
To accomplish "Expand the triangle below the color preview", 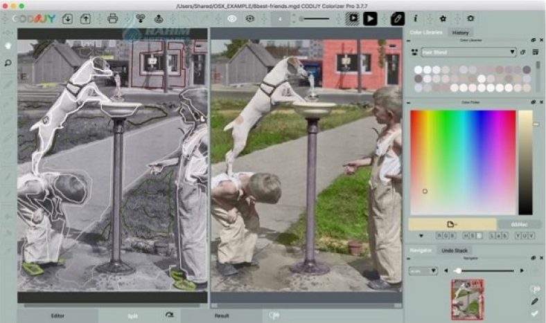I will (421, 236).
